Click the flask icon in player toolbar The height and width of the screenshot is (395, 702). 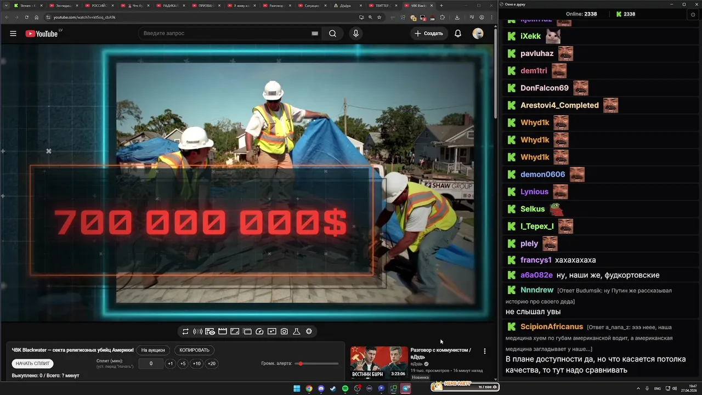[297, 331]
